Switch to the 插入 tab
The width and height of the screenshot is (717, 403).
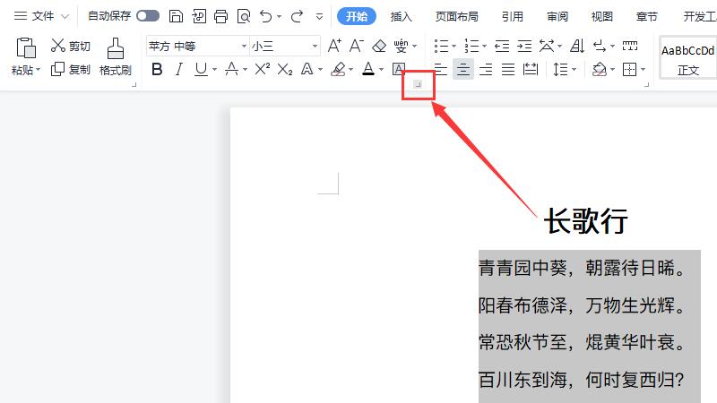(402, 16)
